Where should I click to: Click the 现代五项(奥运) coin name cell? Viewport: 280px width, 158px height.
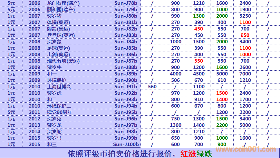[x=63, y=61]
